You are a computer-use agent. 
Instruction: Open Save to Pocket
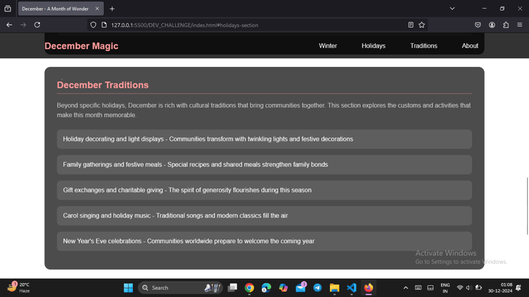click(477, 25)
